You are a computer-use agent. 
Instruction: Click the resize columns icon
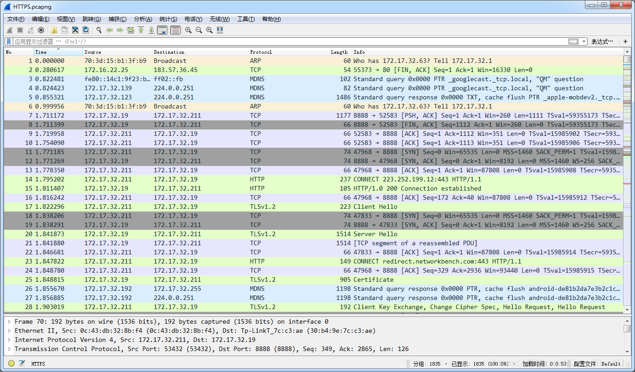point(220,30)
